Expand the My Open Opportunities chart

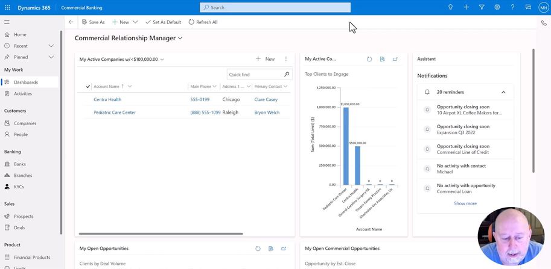pos(284,249)
